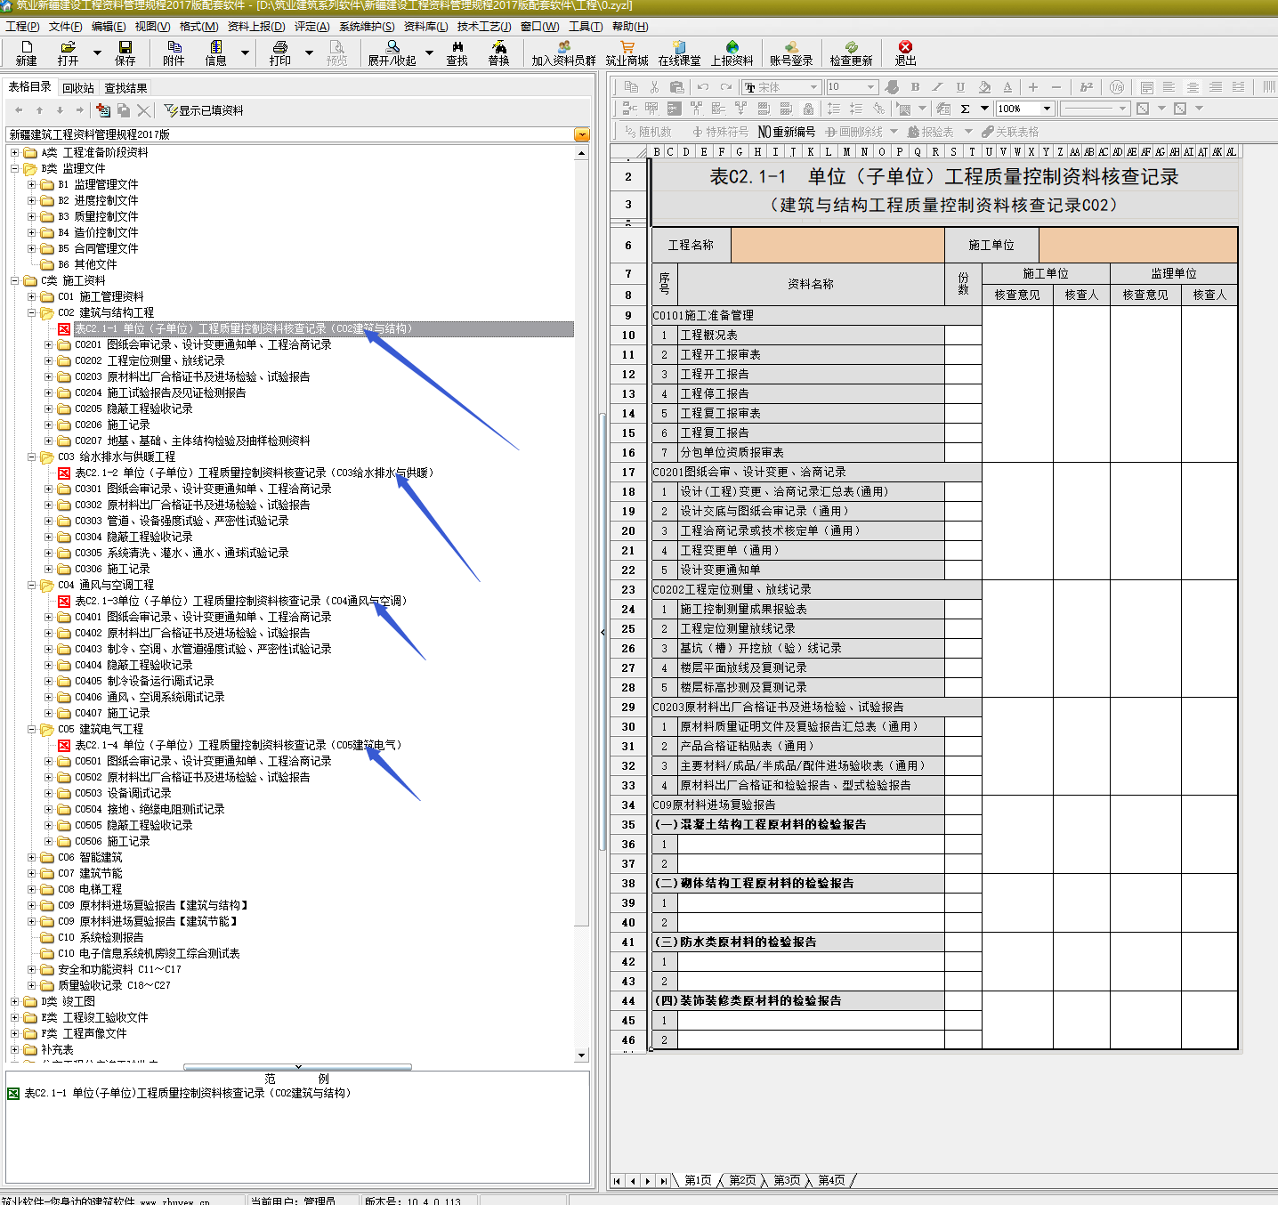Click the 替换 replace icon

pyautogui.click(x=498, y=53)
